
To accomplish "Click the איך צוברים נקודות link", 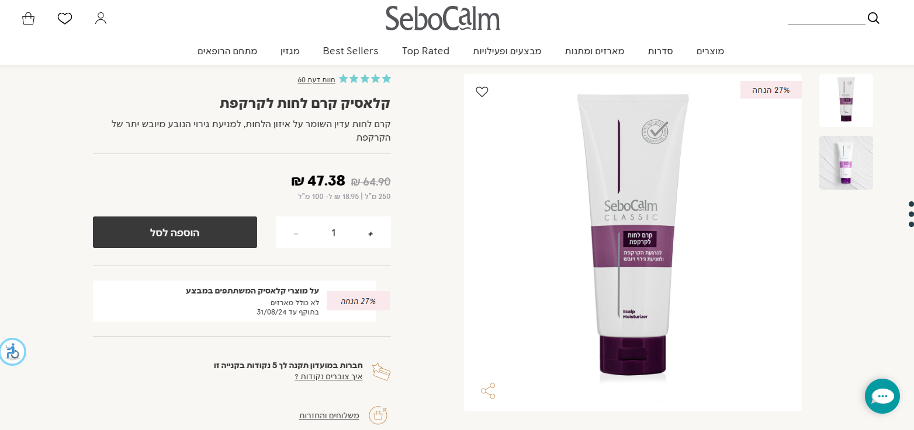I will pyautogui.click(x=328, y=377).
